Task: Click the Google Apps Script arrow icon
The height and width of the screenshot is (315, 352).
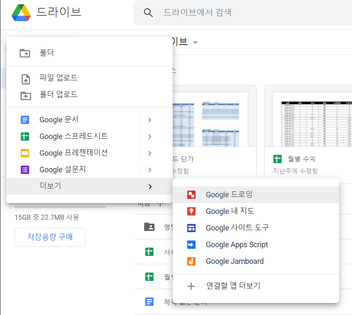Action: point(191,245)
